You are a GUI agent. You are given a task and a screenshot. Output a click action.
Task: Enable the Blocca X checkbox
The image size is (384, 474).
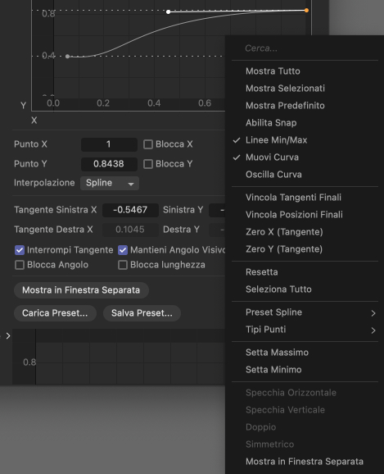click(x=148, y=144)
